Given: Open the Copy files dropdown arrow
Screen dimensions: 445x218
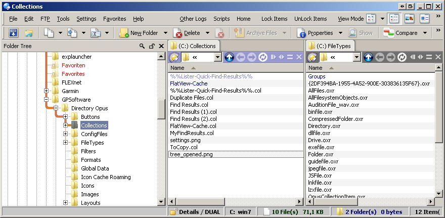Looking at the screenshot, I should [60, 33].
